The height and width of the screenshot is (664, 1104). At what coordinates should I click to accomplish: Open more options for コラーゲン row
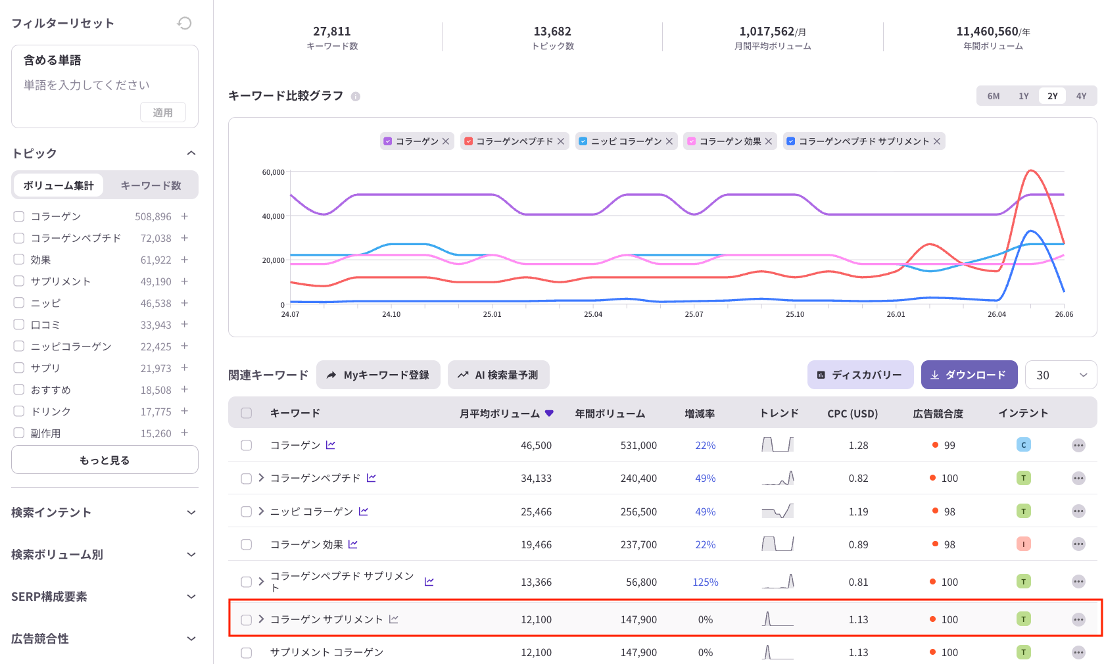point(1078,445)
